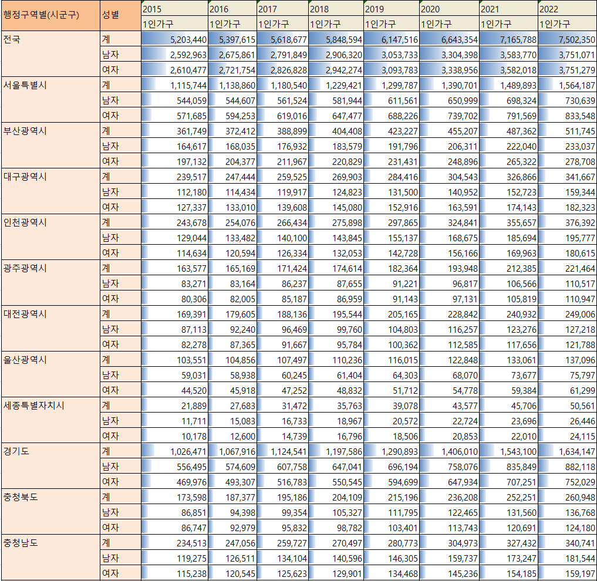
Task: Click the cell with value 85,187
Action: (282, 298)
